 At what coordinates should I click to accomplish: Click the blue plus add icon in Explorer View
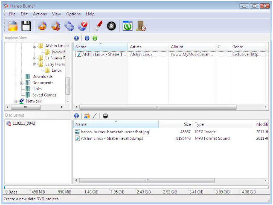tap(87, 38)
